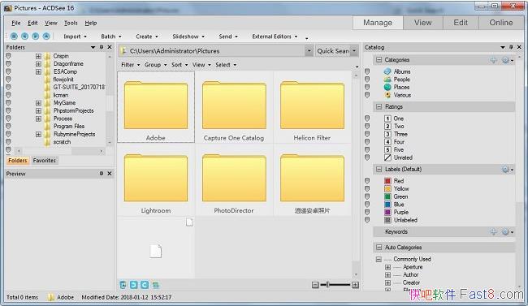Pin the Folders panel
Viewport: 528px width, 306px height.
[102, 47]
